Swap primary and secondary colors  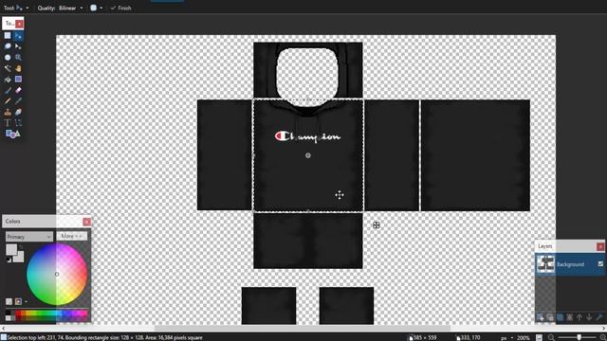tap(21, 246)
